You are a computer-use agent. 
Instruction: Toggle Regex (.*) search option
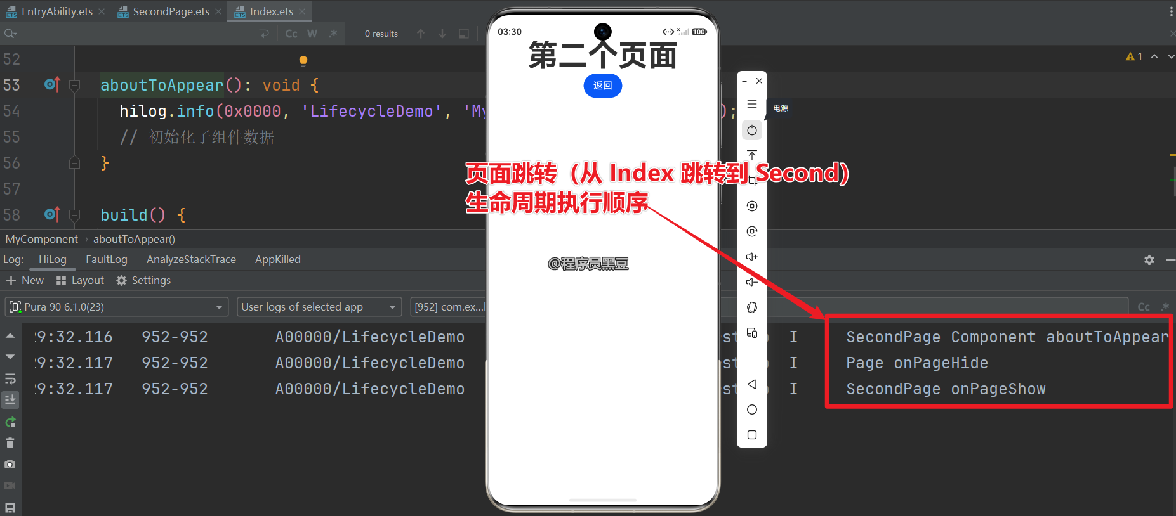(x=333, y=34)
